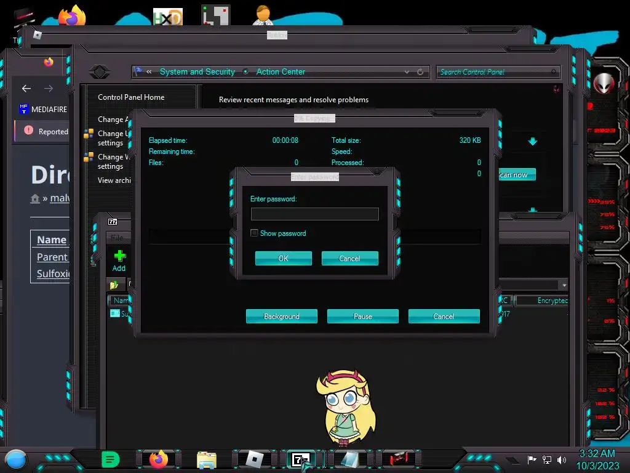Click the Scan now button
Viewport: 630px width, 473px height.
[517, 174]
